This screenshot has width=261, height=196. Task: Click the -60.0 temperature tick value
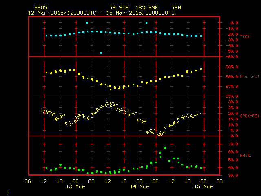[x=234, y=57]
